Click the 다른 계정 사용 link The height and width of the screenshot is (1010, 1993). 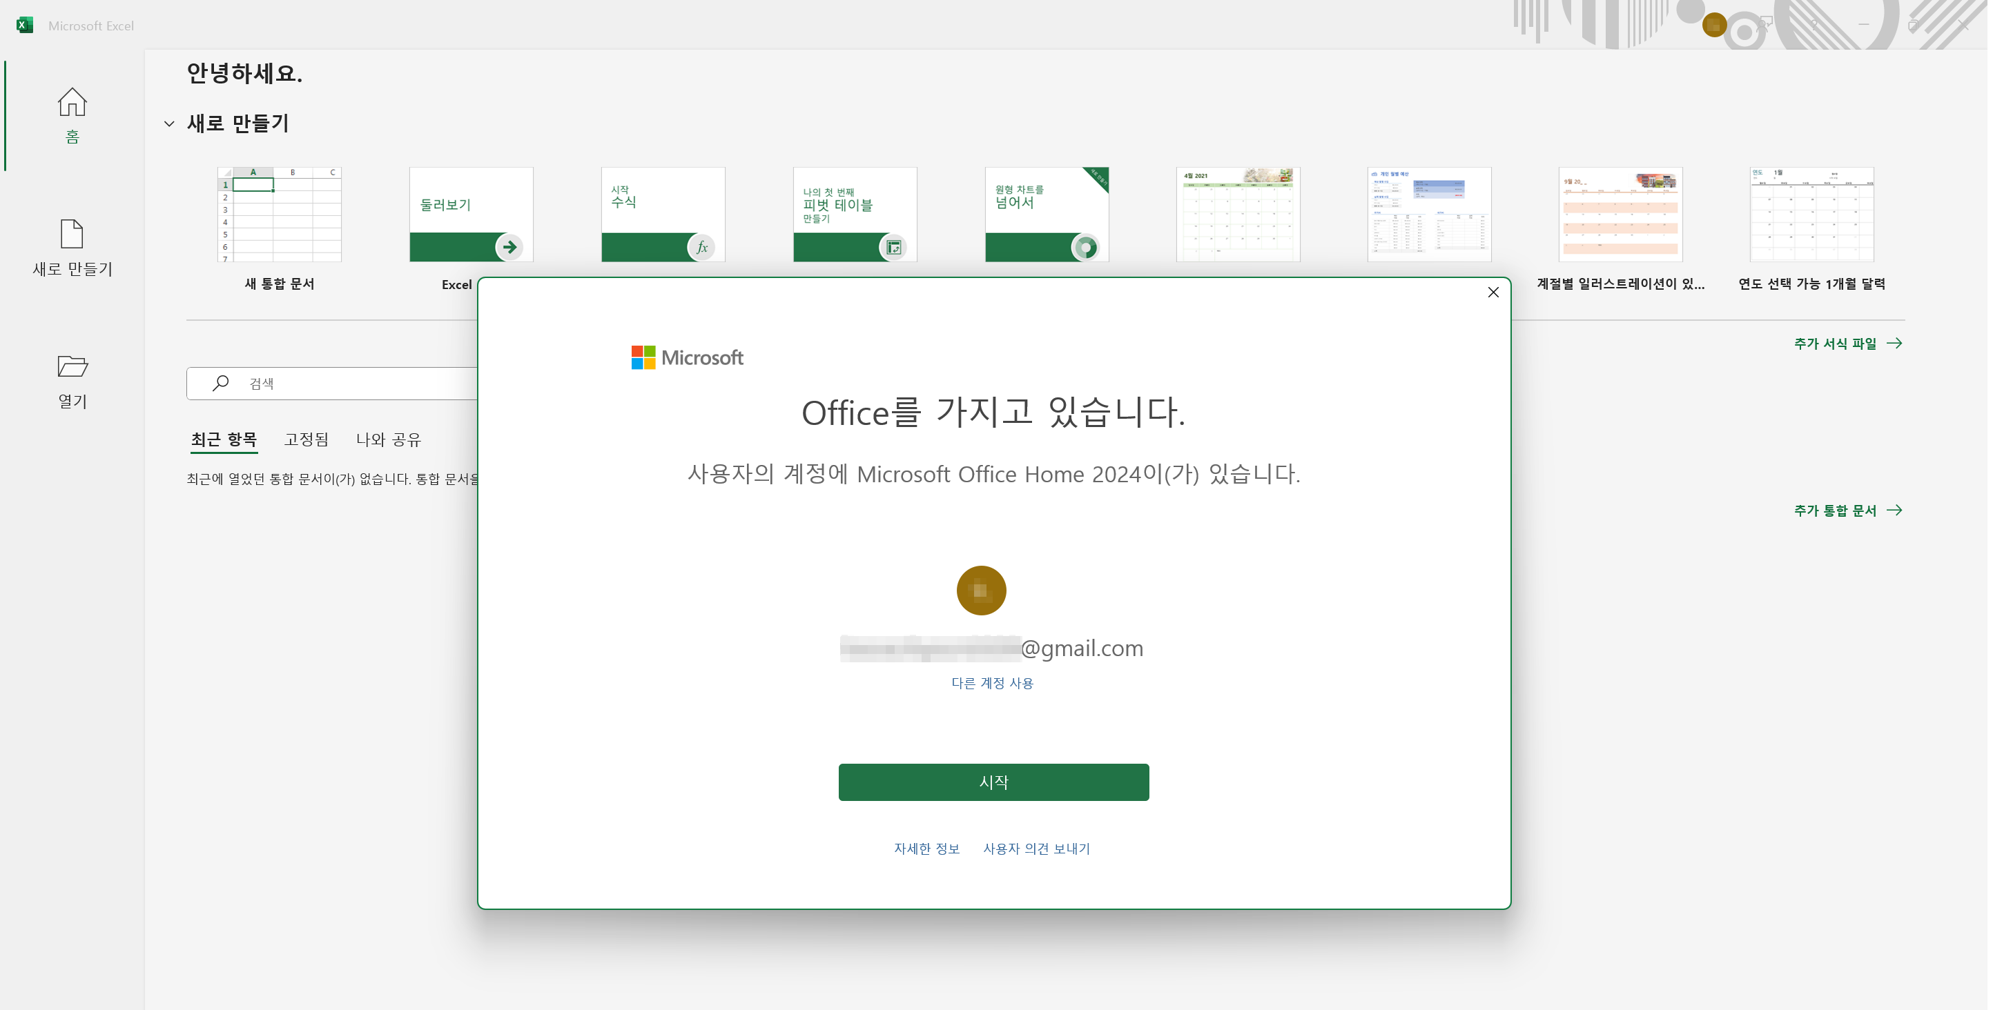click(993, 683)
